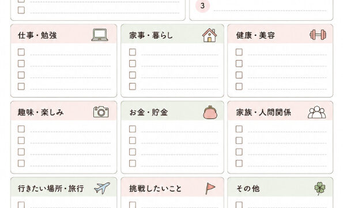Click the first dotted line under 趣味・楽しみ

tap(70, 132)
